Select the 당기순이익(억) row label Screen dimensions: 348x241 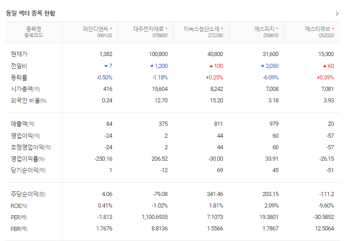[28, 170]
